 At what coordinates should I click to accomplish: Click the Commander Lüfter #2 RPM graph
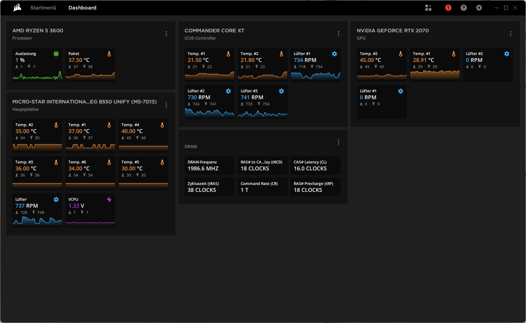coord(210,112)
